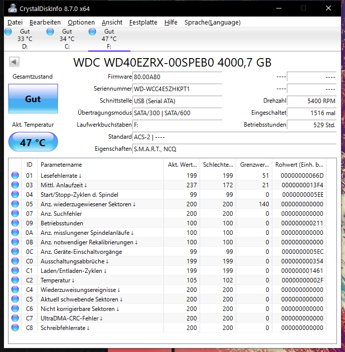Click the Firmware field 80.00A80

pos(178,77)
